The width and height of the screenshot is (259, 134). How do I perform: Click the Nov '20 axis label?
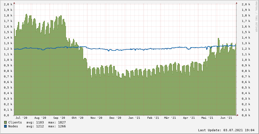click(96, 118)
